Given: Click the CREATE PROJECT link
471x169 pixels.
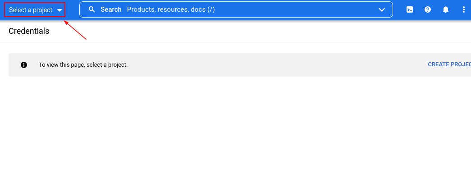Looking at the screenshot, I should pos(449,64).
